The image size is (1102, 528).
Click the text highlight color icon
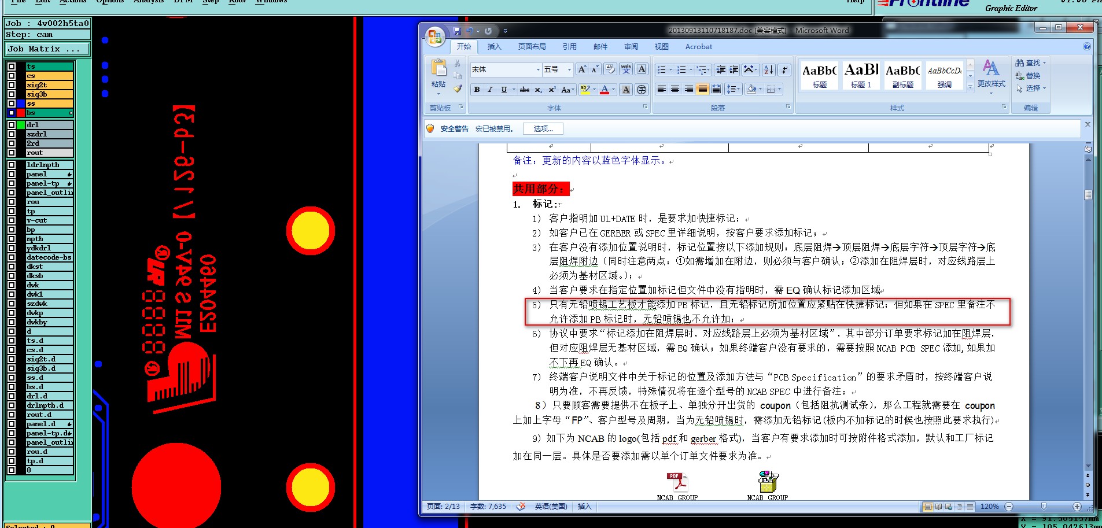coord(584,90)
